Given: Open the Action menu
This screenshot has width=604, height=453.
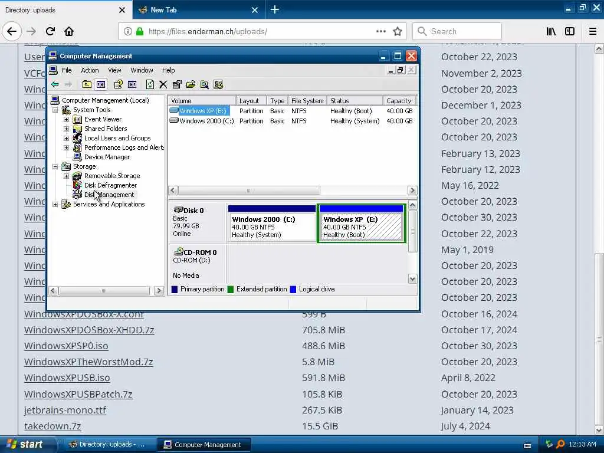Looking at the screenshot, I should [90, 70].
